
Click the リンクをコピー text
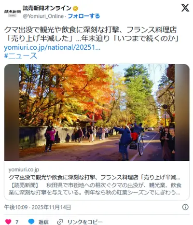(x=85, y=222)
